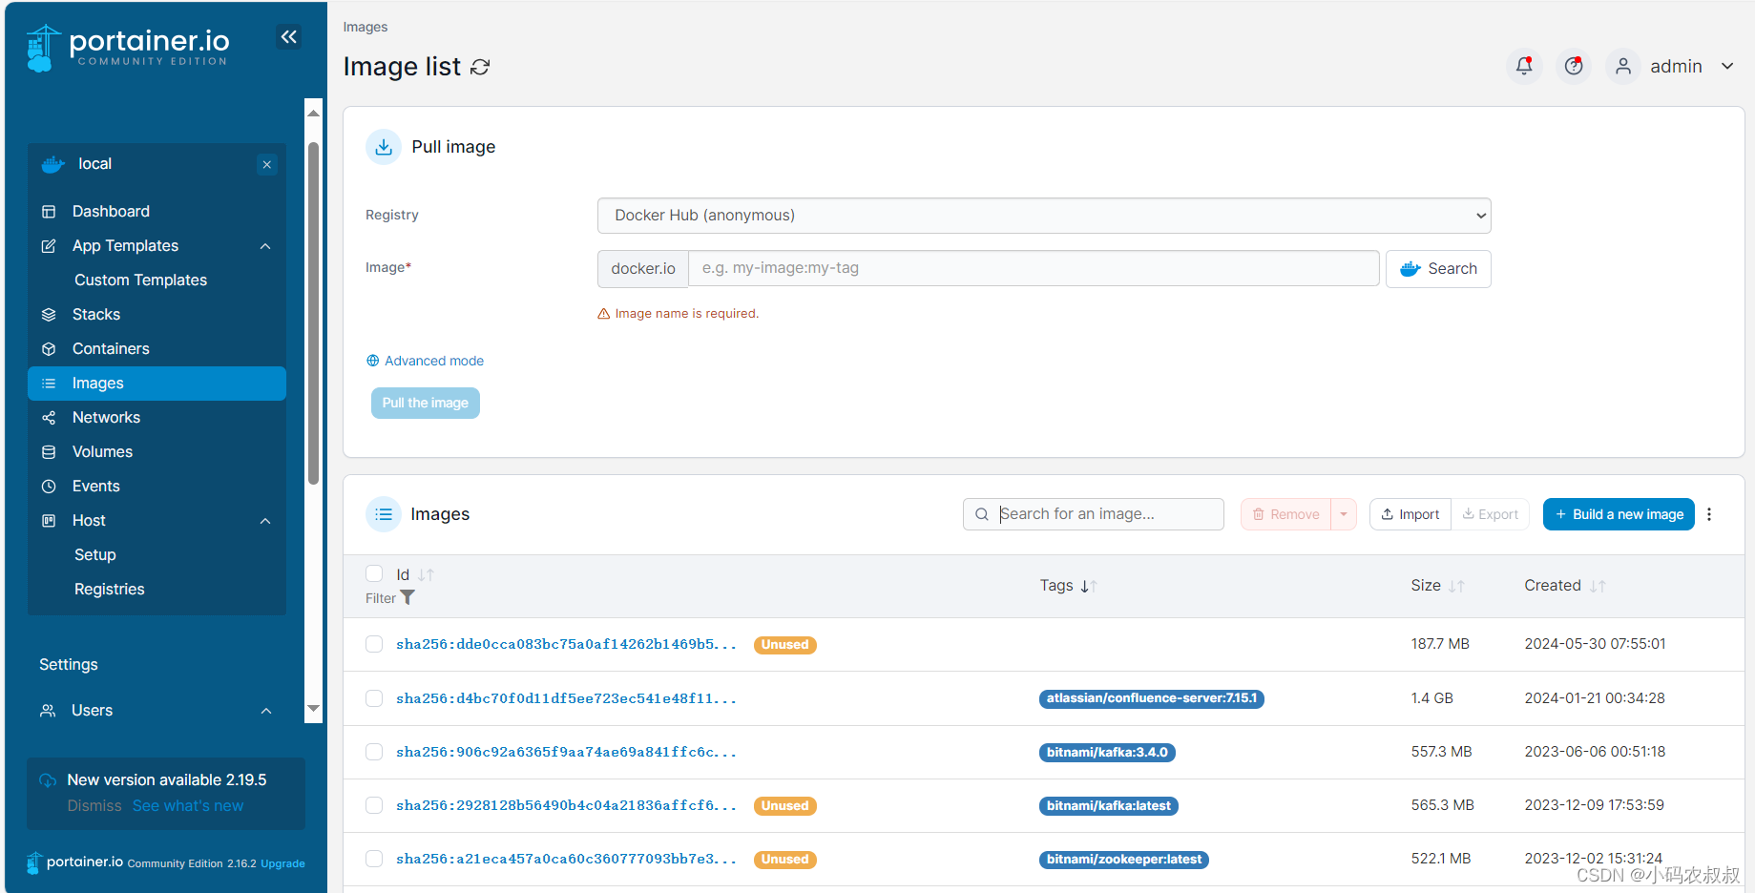
Task: Click the admin user avatar icon
Action: pos(1622,66)
